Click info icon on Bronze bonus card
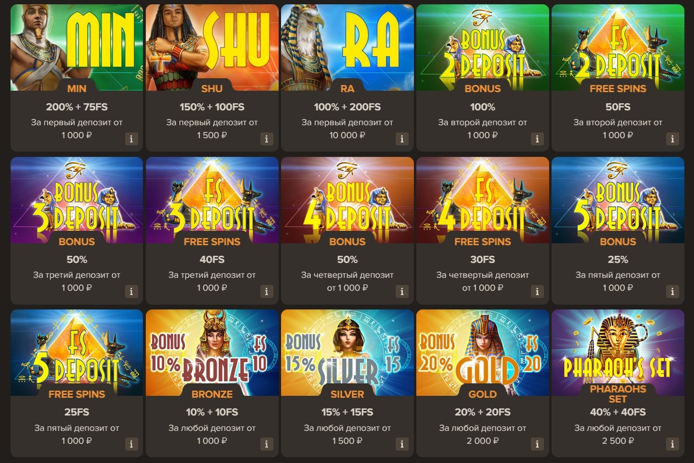Screen dimensions: 694x463 [267, 444]
